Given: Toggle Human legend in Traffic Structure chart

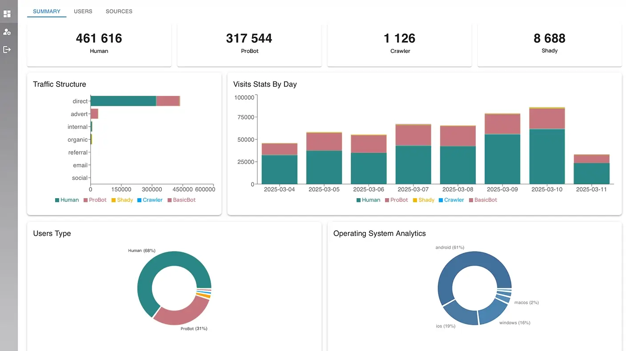Looking at the screenshot, I should point(67,200).
